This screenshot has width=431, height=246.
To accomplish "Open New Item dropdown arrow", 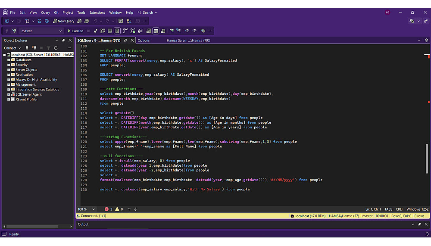I will click(33, 21).
